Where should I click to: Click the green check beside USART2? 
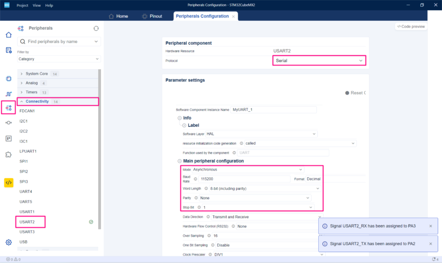point(91,222)
